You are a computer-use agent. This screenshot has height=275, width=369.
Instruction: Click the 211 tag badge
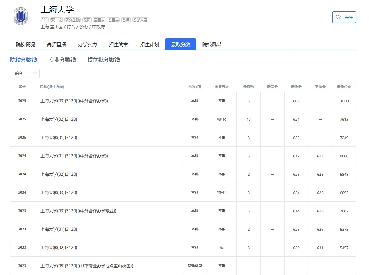coord(45,20)
